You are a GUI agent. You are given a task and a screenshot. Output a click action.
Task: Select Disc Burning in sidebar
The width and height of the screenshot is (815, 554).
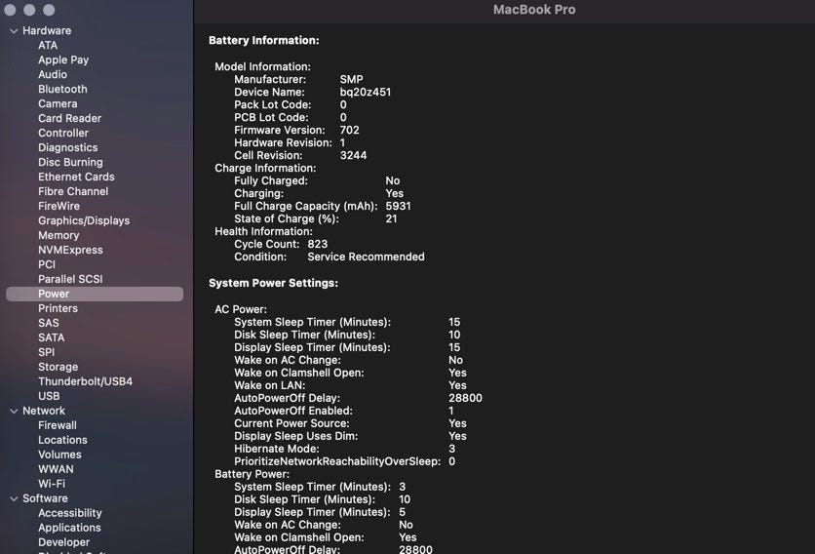(x=70, y=162)
